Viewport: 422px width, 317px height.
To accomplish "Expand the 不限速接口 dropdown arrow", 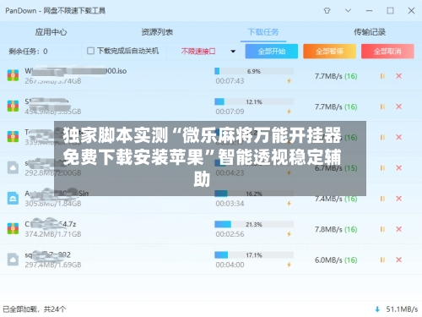I will (233, 52).
